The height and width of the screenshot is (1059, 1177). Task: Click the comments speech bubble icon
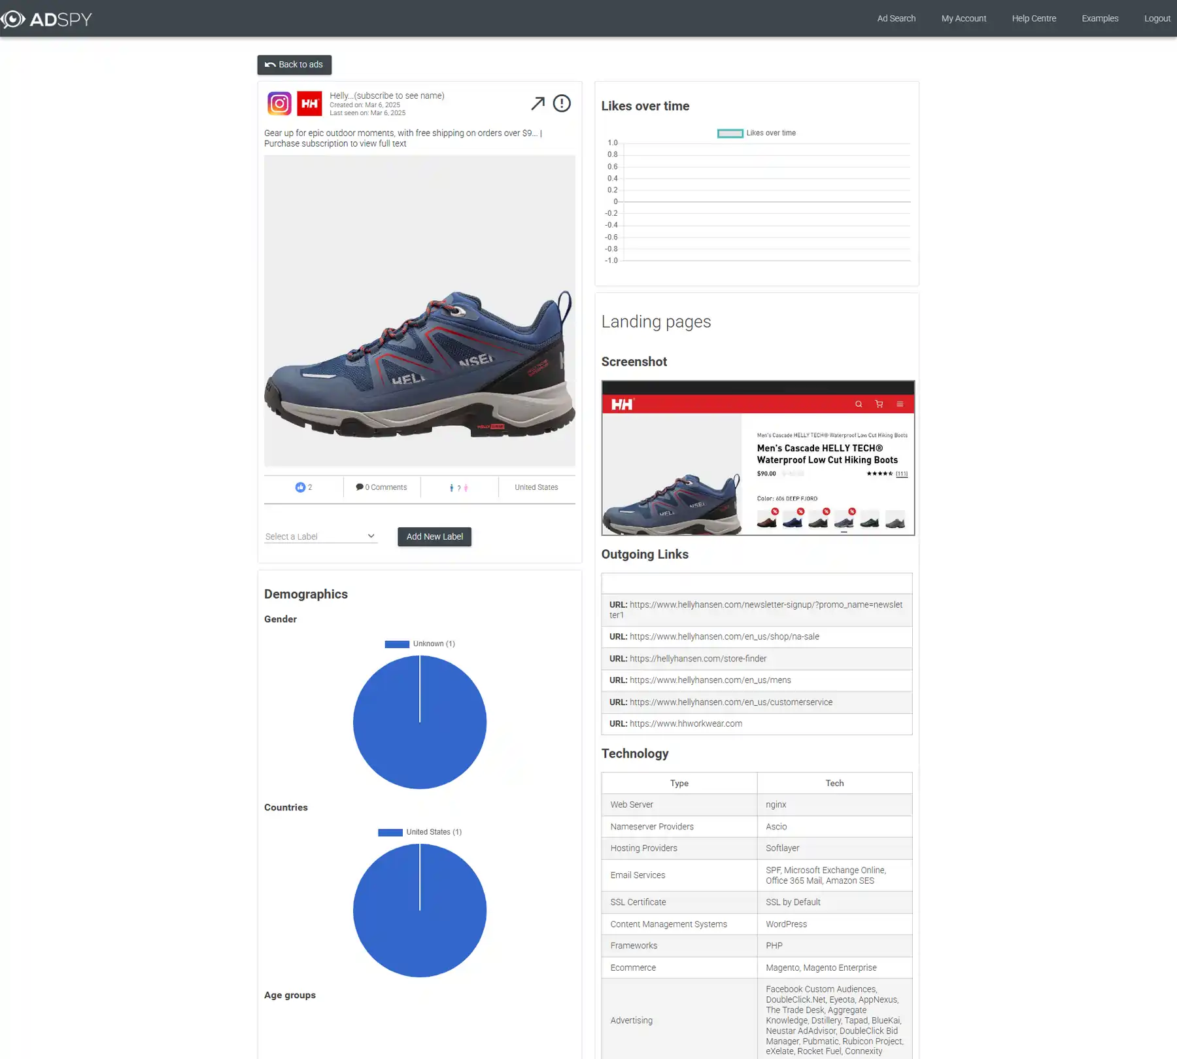[x=359, y=487]
